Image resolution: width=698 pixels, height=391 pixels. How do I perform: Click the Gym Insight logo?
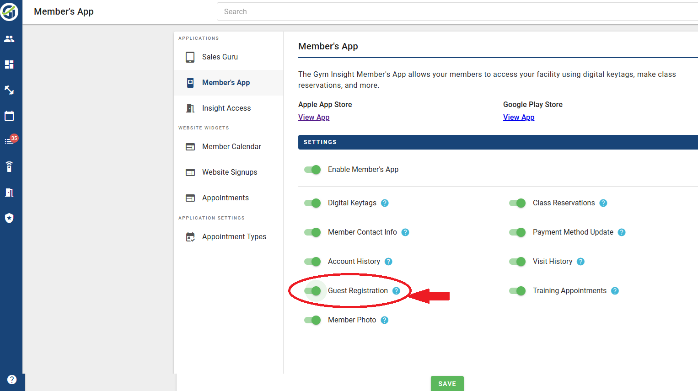tap(9, 11)
